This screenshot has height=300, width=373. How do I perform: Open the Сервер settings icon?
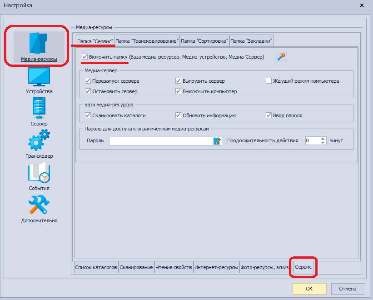39,110
